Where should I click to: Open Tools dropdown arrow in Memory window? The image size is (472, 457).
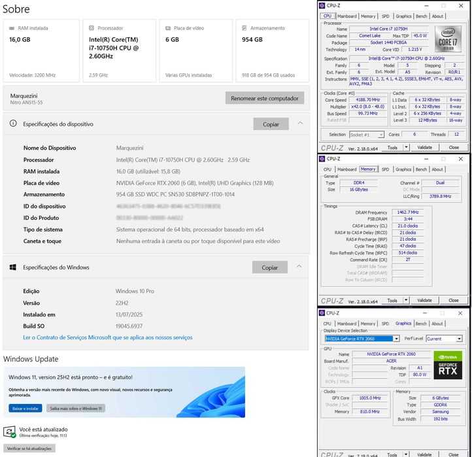click(x=406, y=300)
